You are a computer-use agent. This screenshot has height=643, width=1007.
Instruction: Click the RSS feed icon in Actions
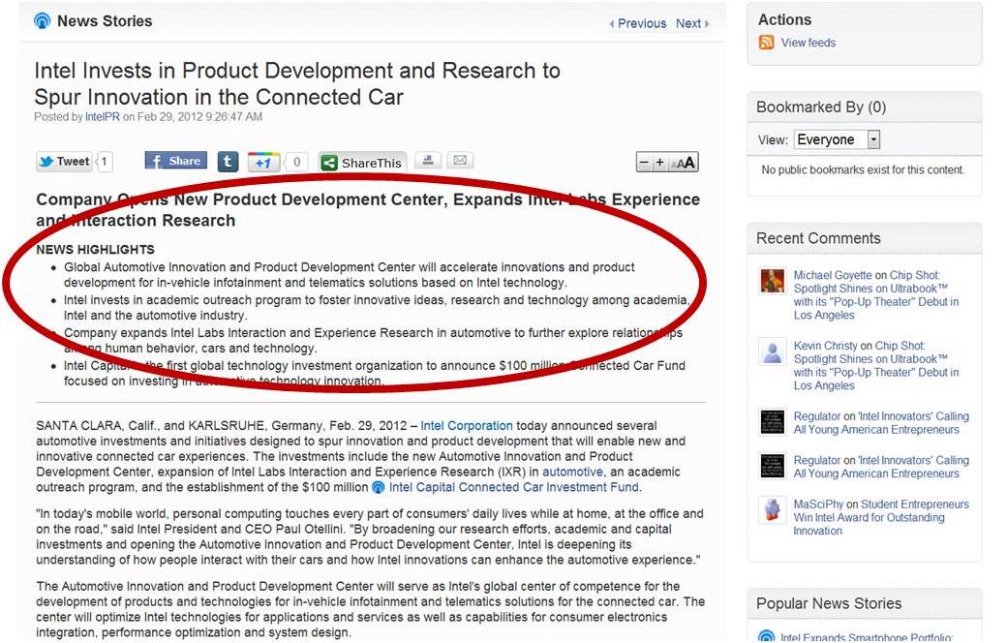point(766,43)
